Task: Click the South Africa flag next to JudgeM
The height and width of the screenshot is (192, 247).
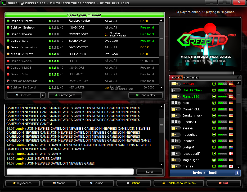Action: click(x=231, y=147)
